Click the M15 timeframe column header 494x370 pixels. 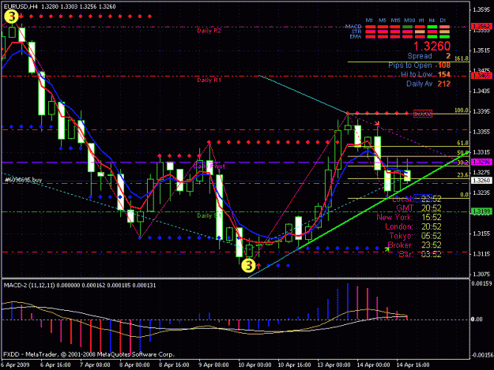(x=395, y=21)
